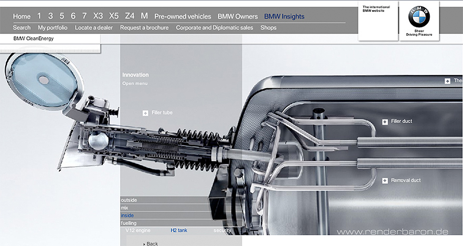The height and width of the screenshot is (246, 463).
Task: Expand the Innovation 'Open menu' link
Action: (x=135, y=84)
